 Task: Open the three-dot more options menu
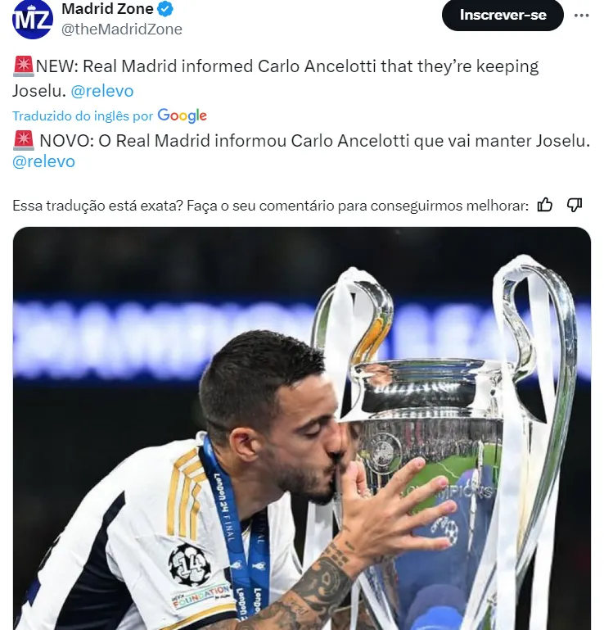(x=581, y=16)
